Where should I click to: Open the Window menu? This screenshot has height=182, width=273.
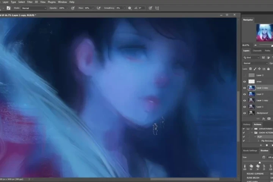[62, 2]
